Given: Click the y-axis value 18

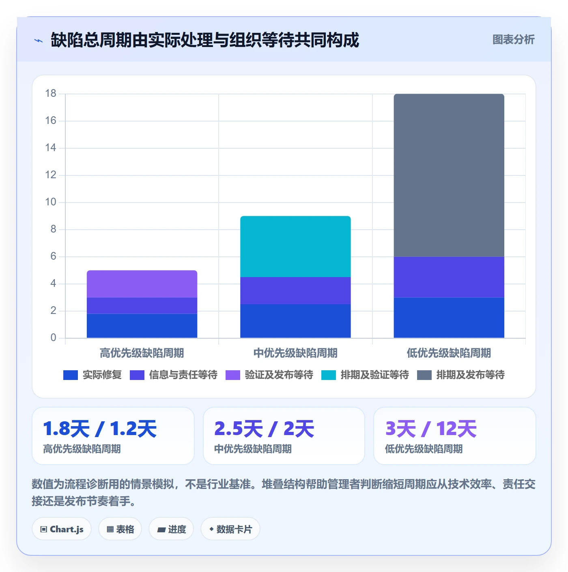Looking at the screenshot, I should point(51,94).
